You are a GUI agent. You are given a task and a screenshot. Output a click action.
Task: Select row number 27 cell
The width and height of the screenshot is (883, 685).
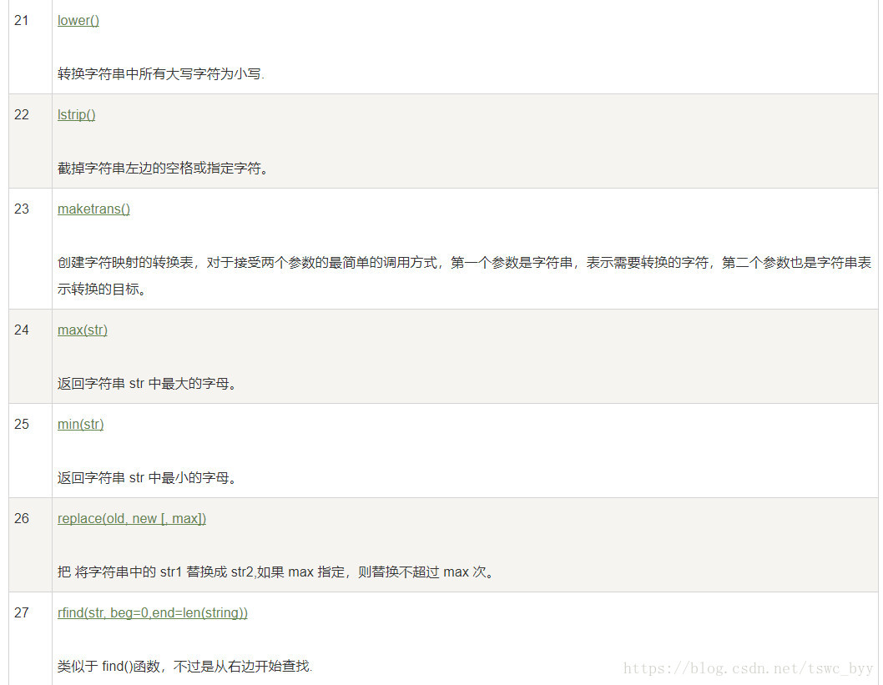tap(30, 639)
